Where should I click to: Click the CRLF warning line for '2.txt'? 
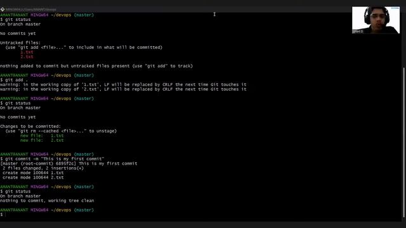pos(123,89)
